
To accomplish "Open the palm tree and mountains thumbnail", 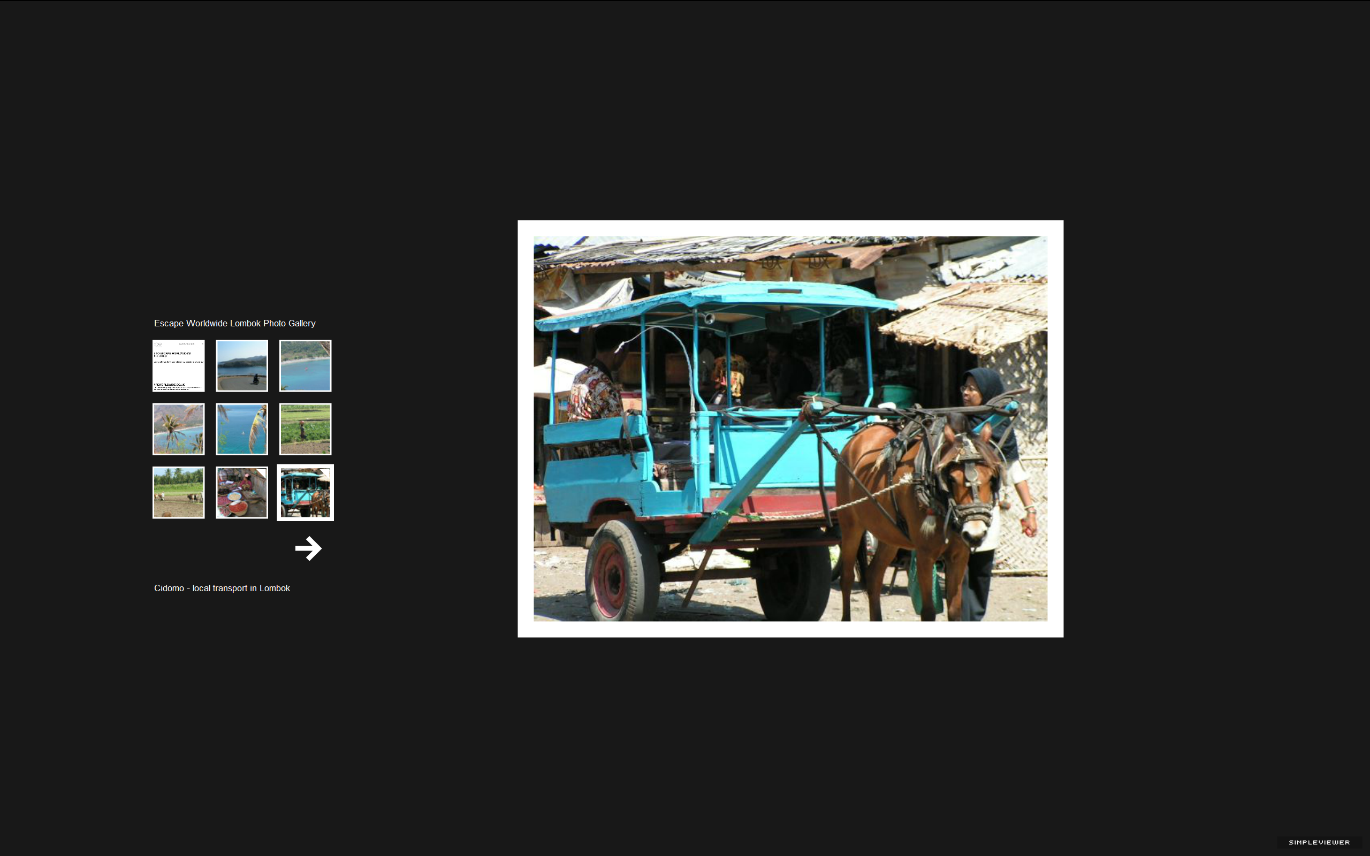I will pos(178,429).
